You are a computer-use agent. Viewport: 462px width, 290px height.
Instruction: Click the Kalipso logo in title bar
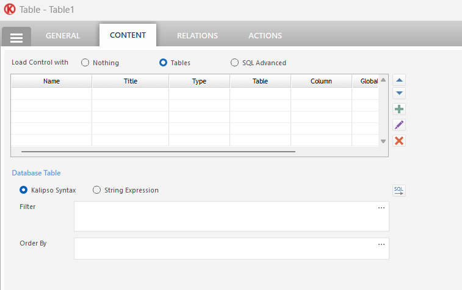pyautogui.click(x=10, y=10)
